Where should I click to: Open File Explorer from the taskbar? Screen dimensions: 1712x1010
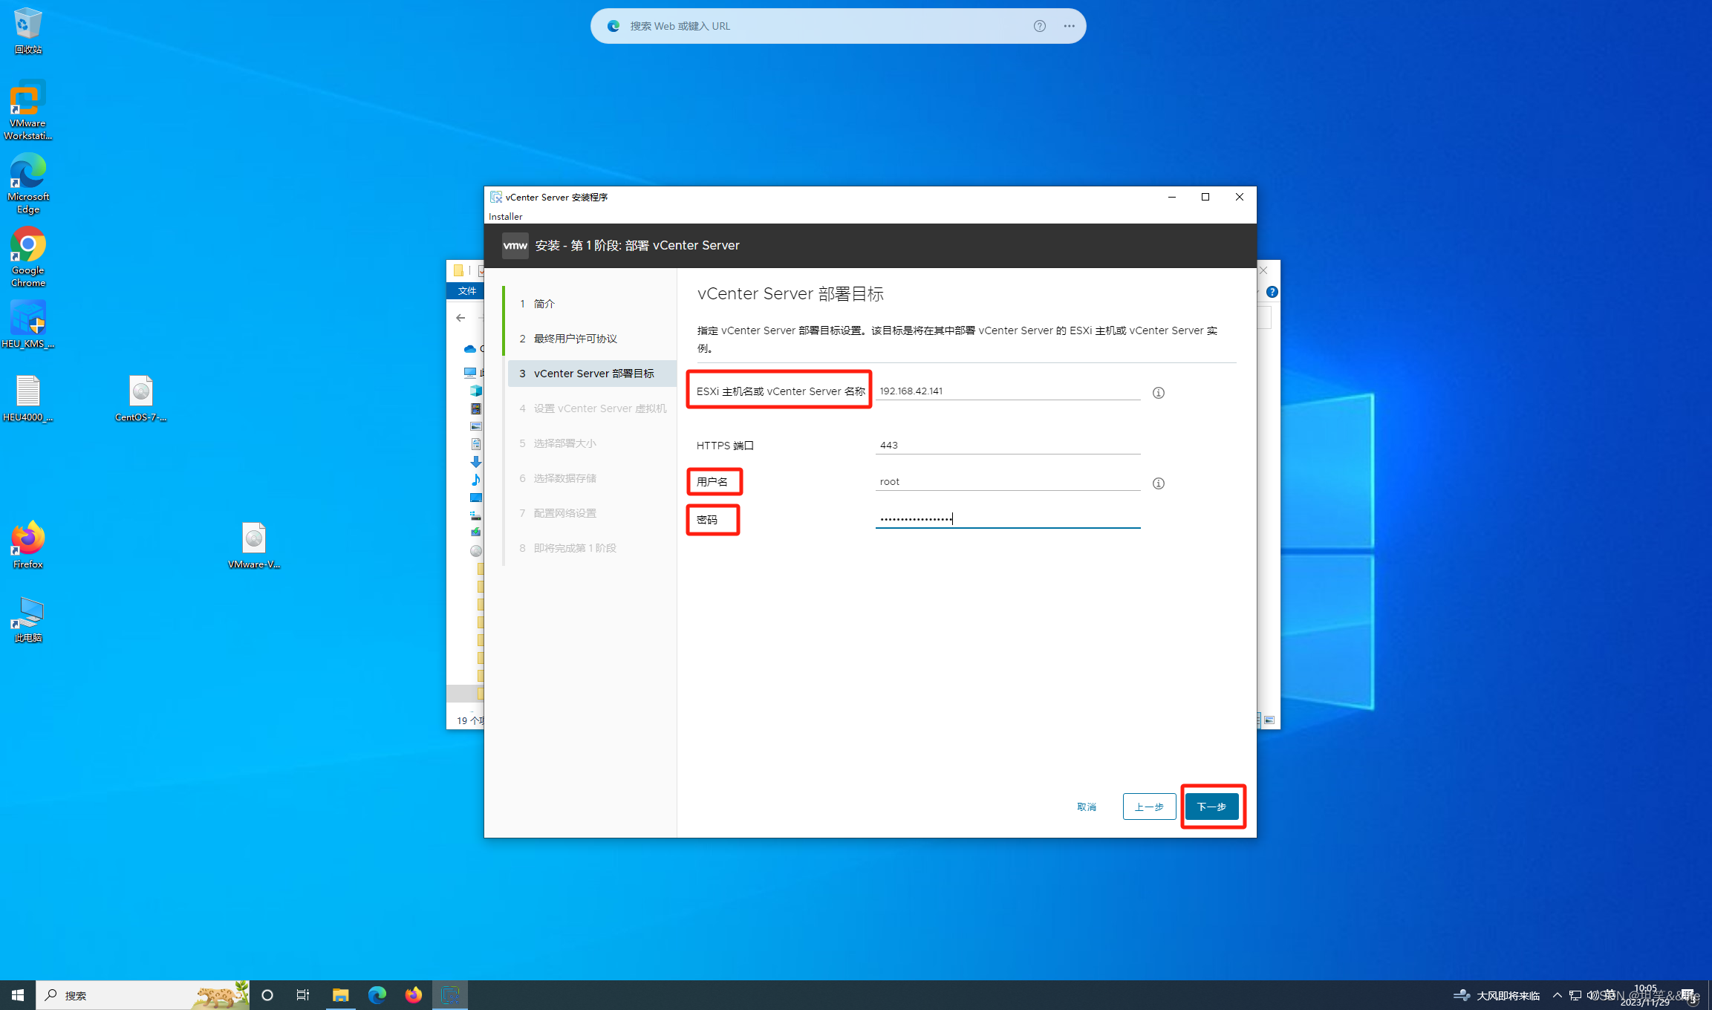click(340, 995)
